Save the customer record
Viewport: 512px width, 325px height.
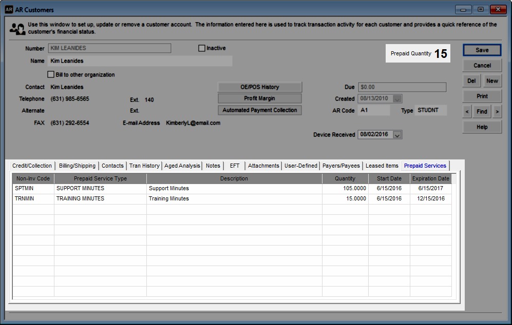pos(482,50)
